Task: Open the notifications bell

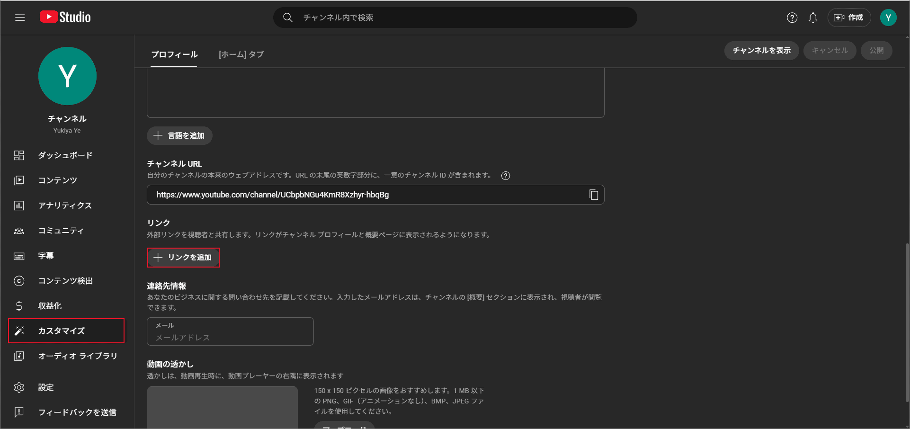Action: pos(813,18)
